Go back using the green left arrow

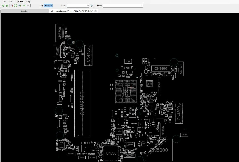(x=24, y=6)
